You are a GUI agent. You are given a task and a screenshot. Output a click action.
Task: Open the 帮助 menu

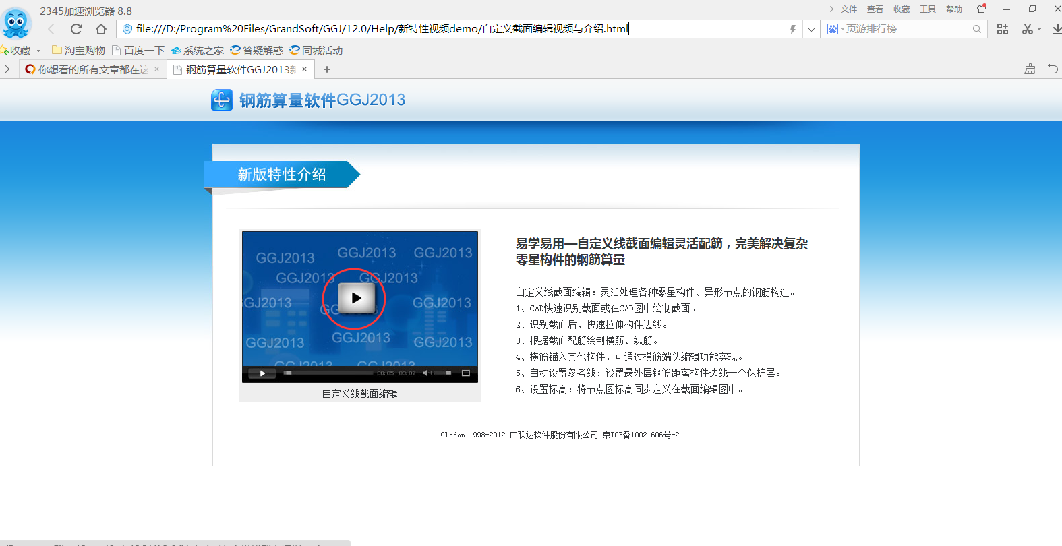point(954,9)
